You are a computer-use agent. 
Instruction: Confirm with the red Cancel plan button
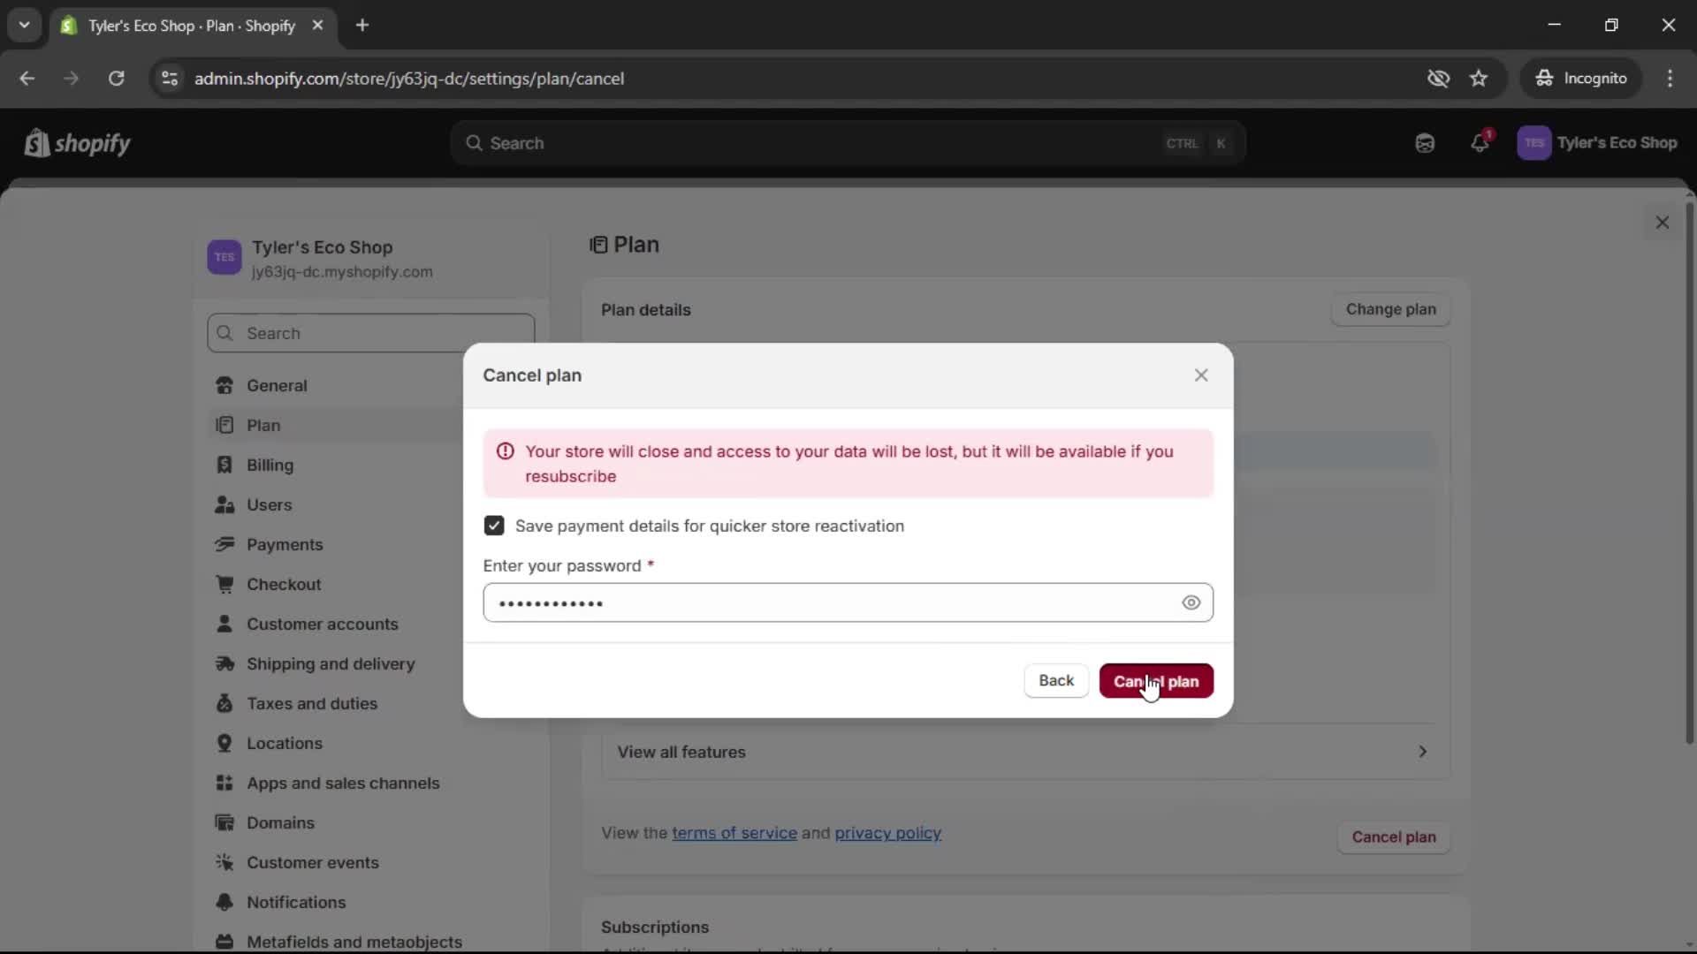1155,681
